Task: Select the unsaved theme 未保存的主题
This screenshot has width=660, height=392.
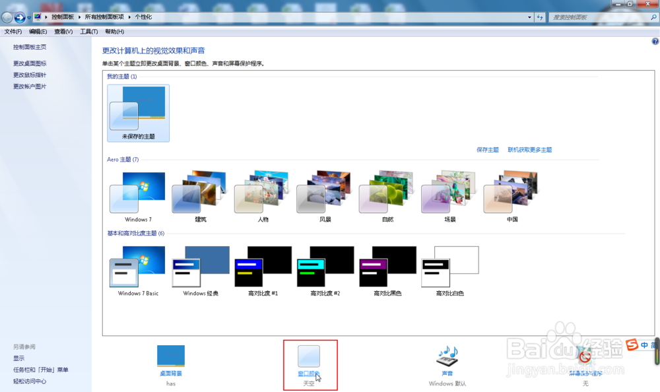Action: point(138,114)
